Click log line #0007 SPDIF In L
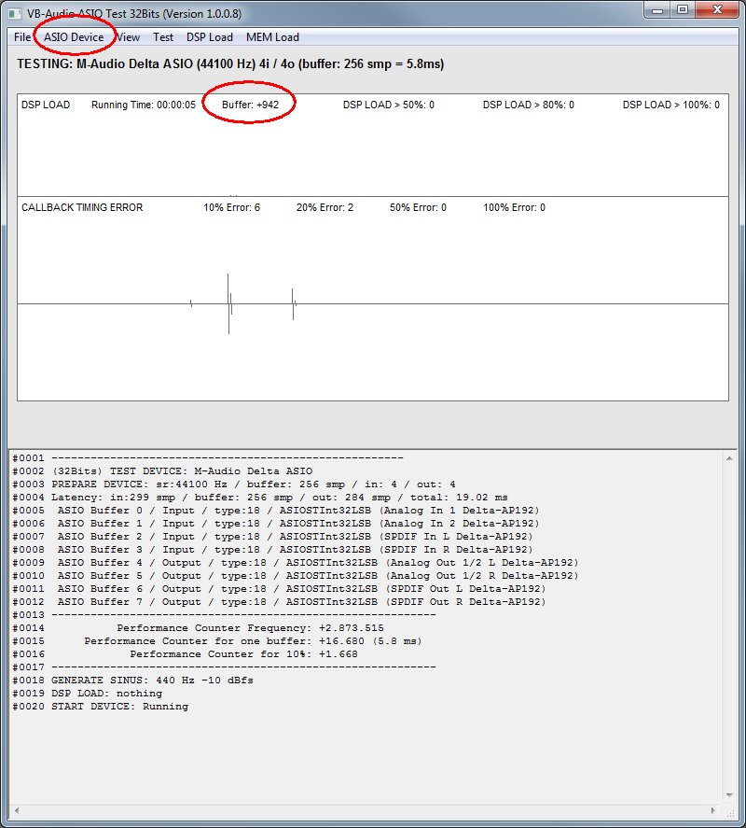Screen dimensions: 746x828 click(x=273, y=537)
